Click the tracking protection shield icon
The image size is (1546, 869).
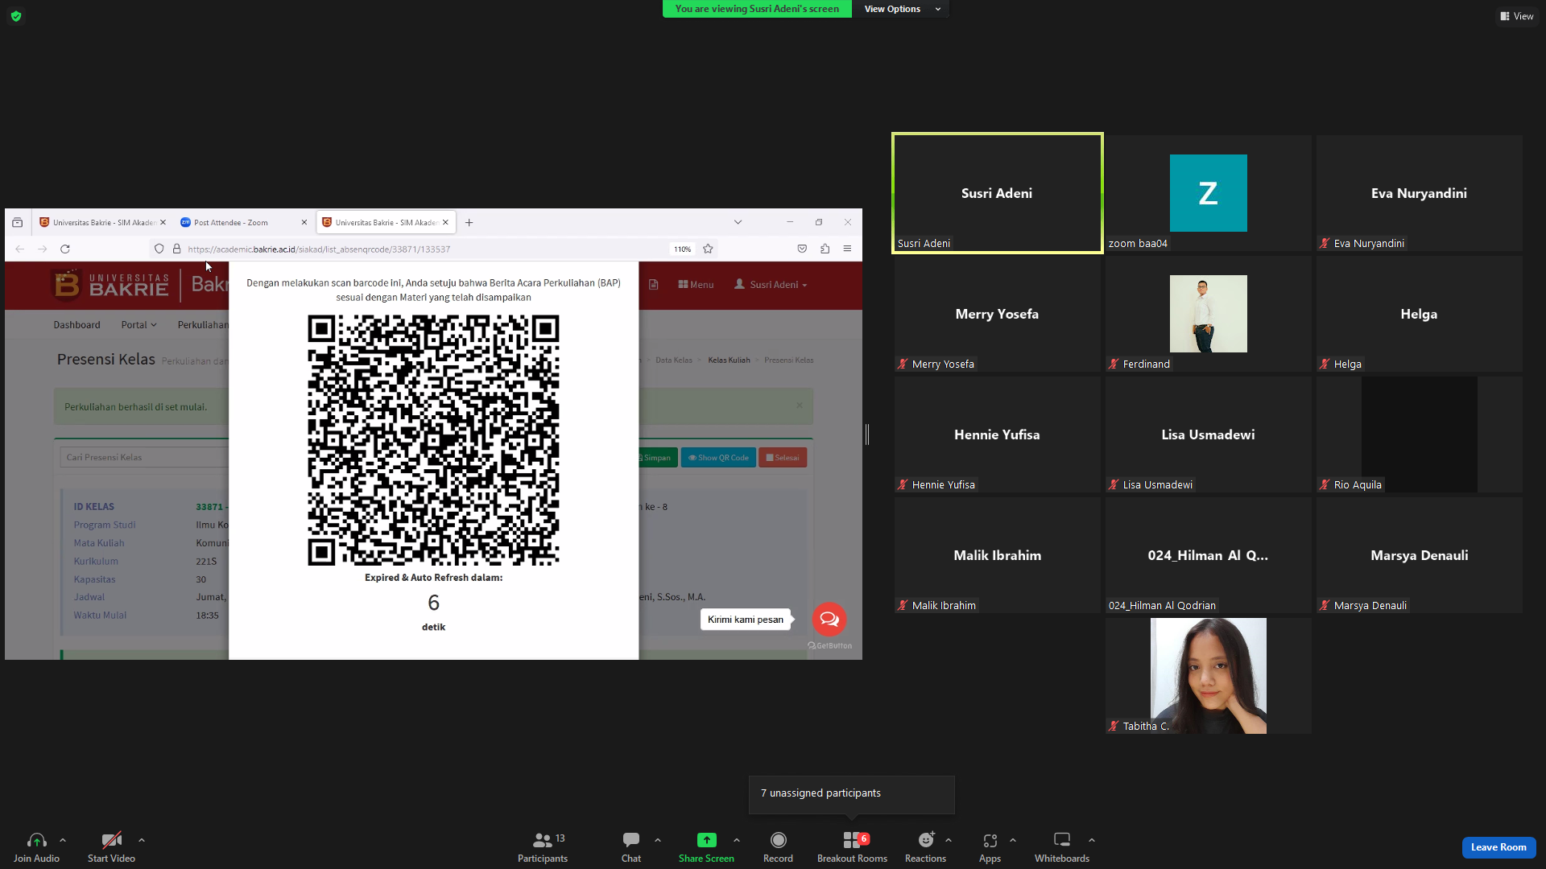pyautogui.click(x=159, y=249)
